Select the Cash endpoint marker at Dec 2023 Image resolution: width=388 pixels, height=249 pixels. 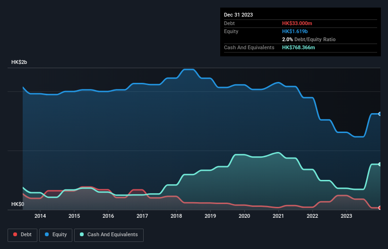point(380,164)
